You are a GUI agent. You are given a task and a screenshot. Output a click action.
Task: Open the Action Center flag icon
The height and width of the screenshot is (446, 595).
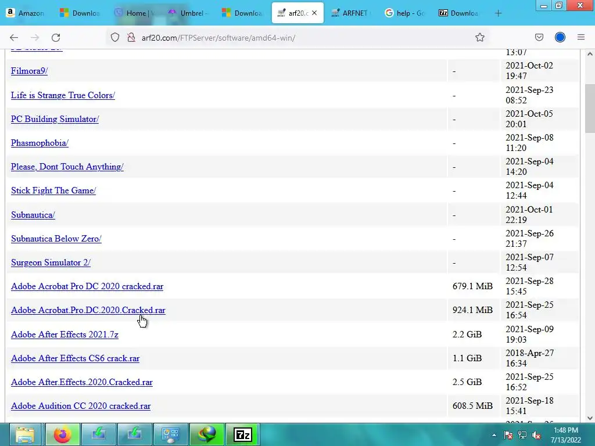point(508,435)
